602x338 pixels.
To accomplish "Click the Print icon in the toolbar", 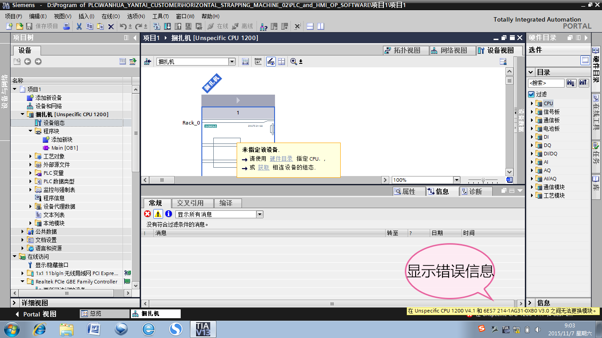I will click(67, 26).
